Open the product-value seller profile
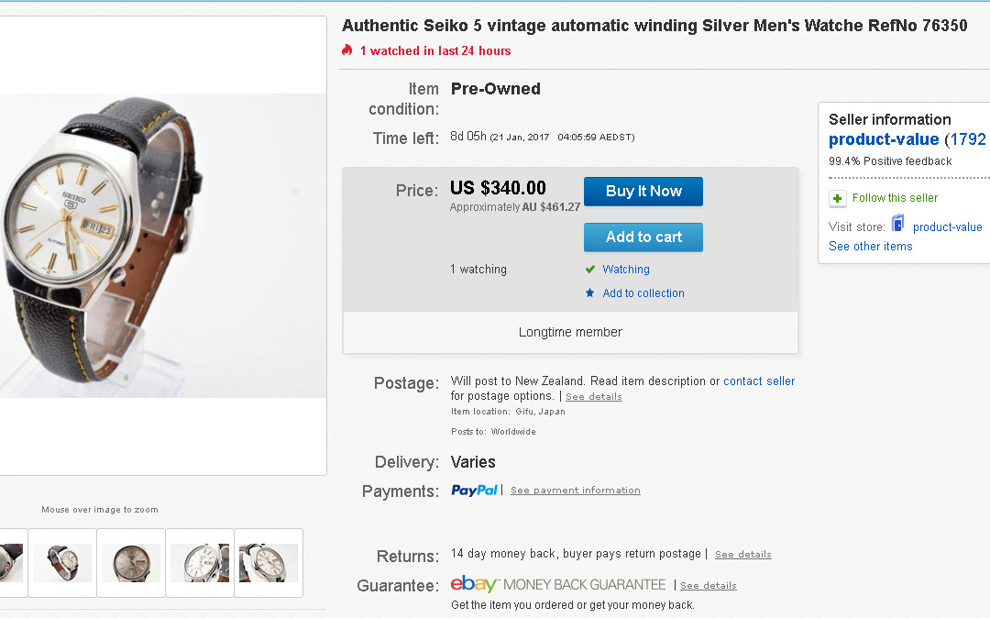990x618 pixels. point(883,139)
